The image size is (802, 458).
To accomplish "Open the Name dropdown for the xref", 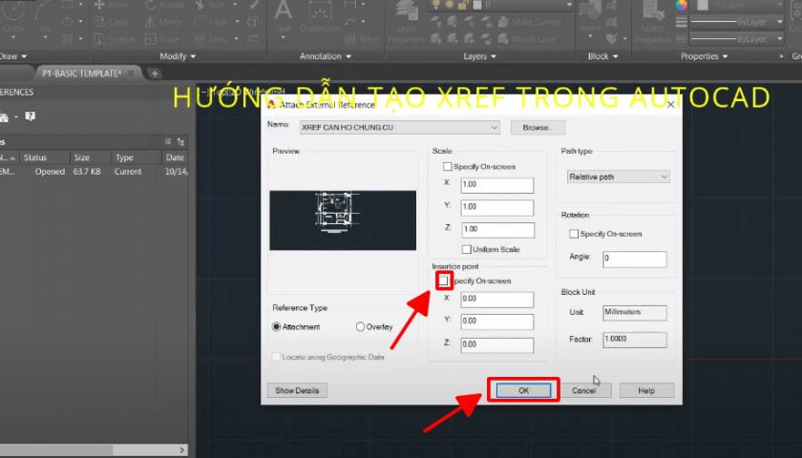I will 494,127.
